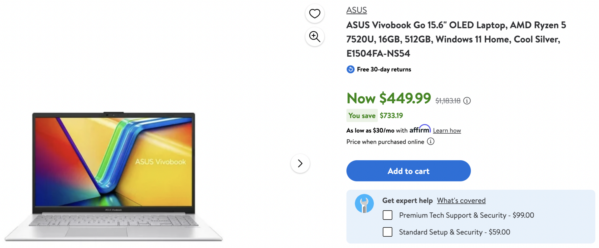Click the info icon beside the strikethrough price

click(468, 101)
